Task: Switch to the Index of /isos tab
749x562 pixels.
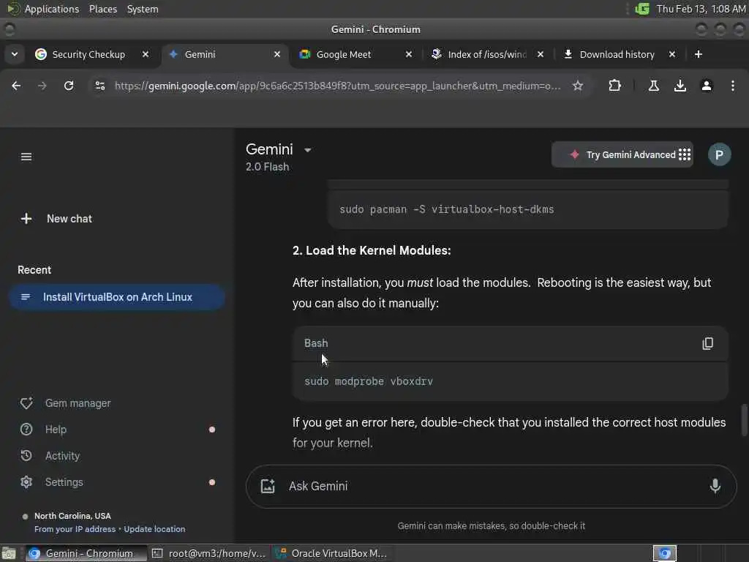Action: 486,54
